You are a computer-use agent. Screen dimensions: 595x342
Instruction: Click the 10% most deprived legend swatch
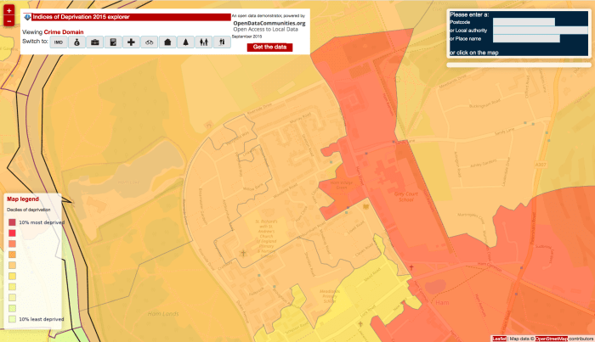(12, 221)
